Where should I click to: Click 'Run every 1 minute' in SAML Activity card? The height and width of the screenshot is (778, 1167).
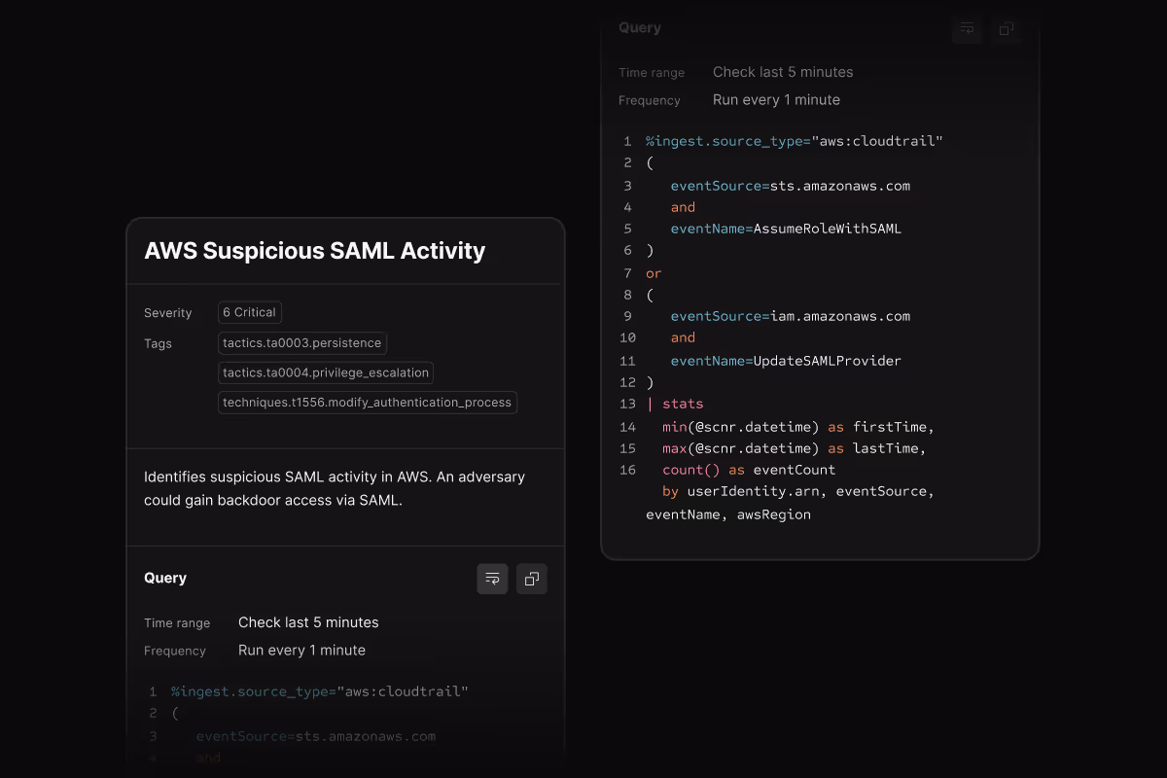[301, 650]
